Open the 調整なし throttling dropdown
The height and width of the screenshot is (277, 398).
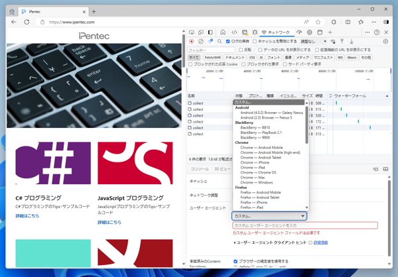[314, 41]
